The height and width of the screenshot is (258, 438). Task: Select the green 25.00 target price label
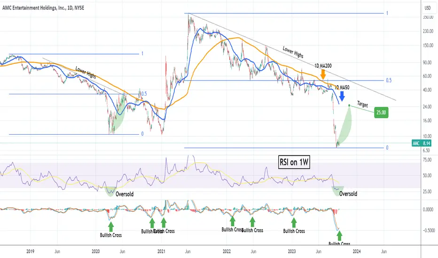pos(381,113)
